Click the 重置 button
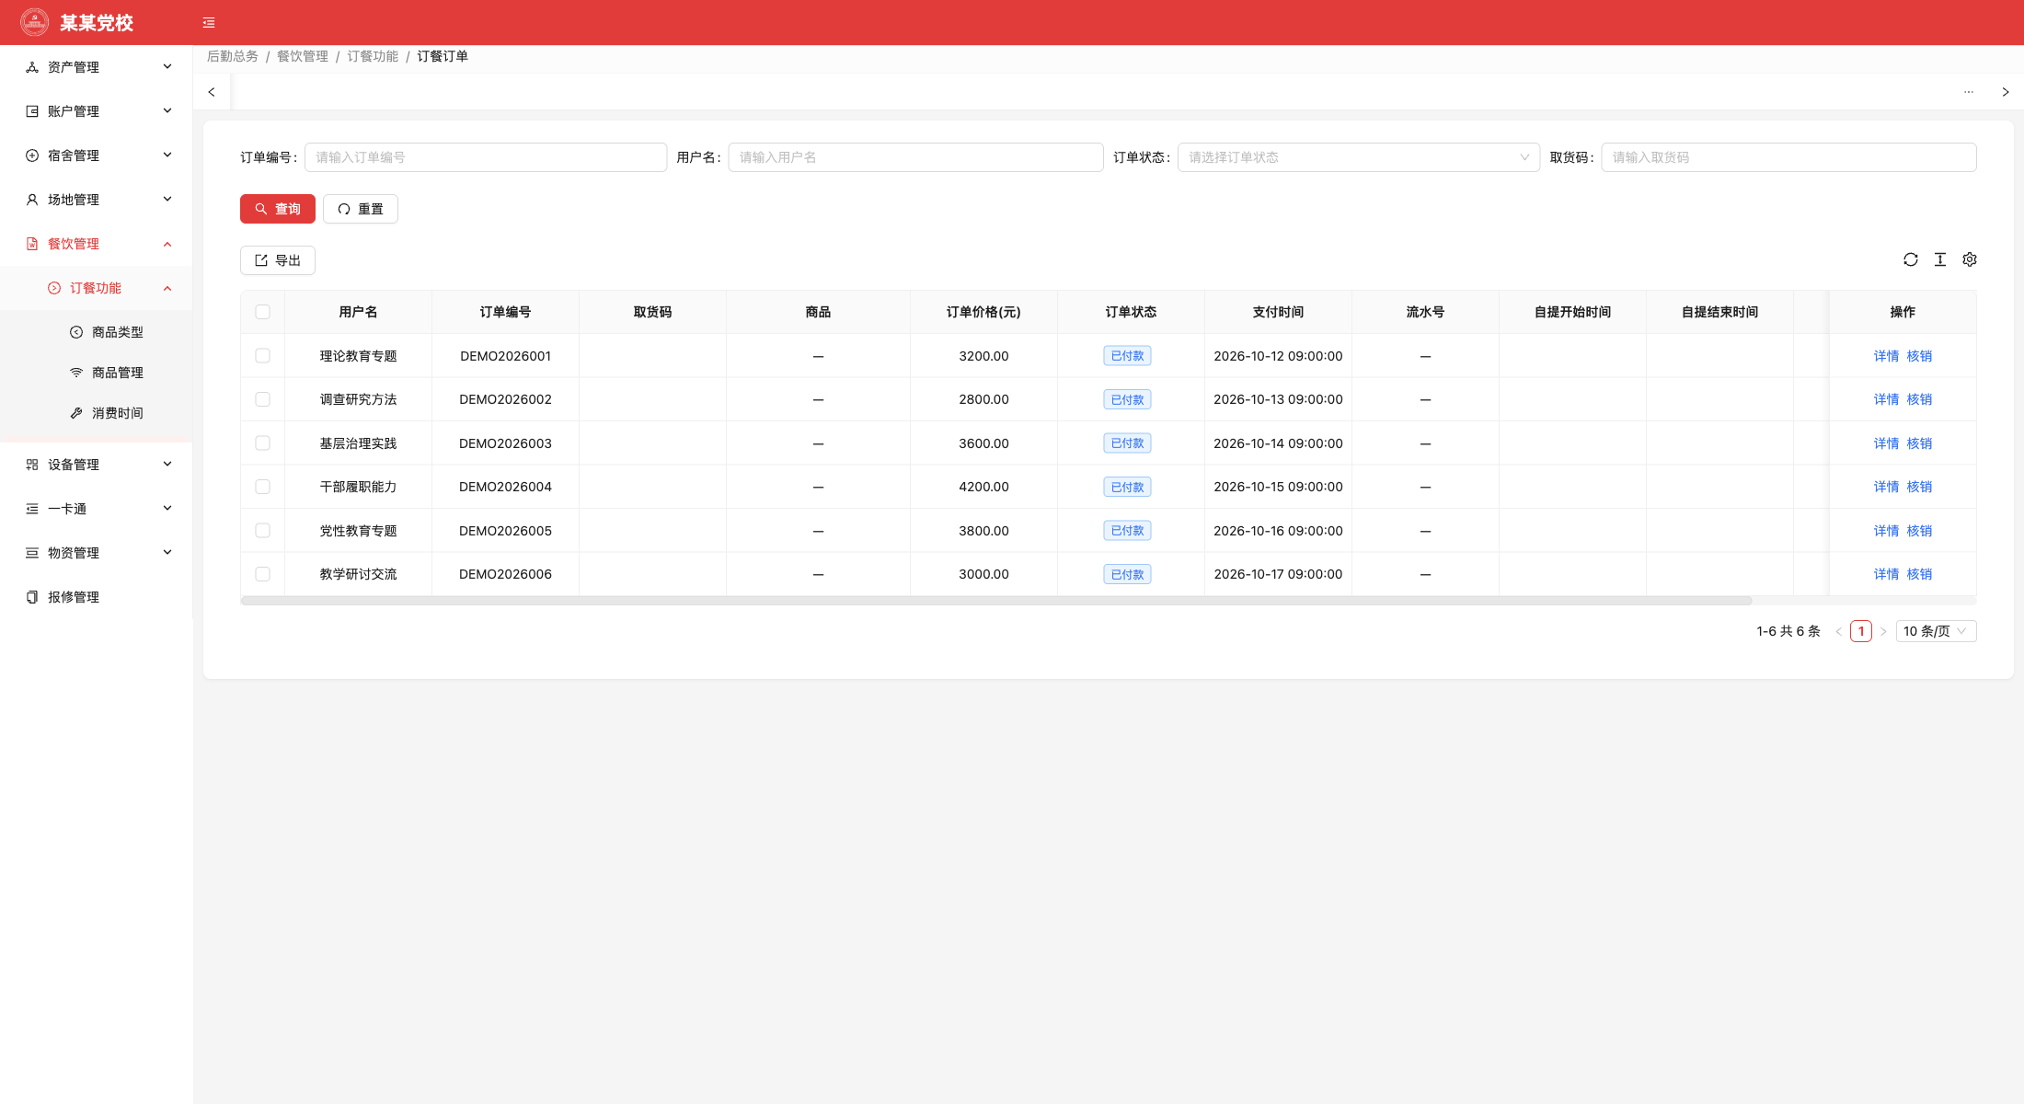Screen dimensions: 2024x1104 [361, 209]
